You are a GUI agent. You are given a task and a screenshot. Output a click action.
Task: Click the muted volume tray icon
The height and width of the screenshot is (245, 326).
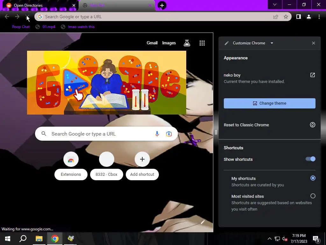pos(285,239)
